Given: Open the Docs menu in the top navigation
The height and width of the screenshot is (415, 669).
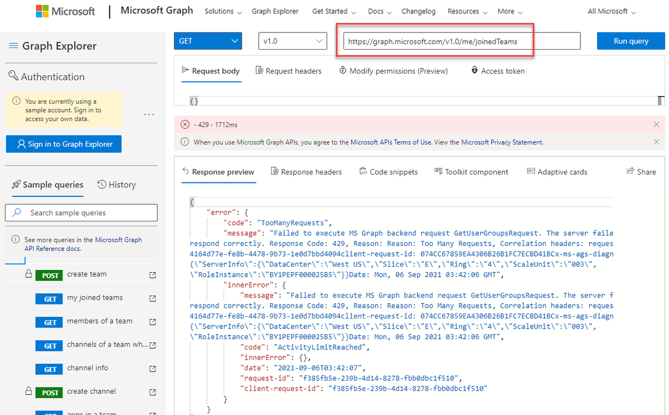Looking at the screenshot, I should (x=379, y=11).
